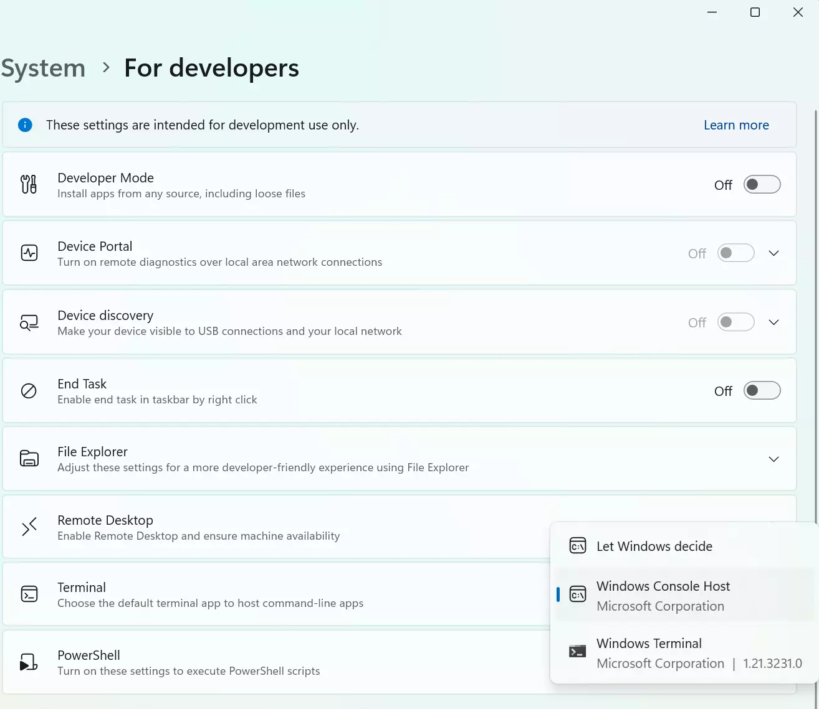
Task: Click the File Explorer folder icon
Action: click(x=29, y=459)
